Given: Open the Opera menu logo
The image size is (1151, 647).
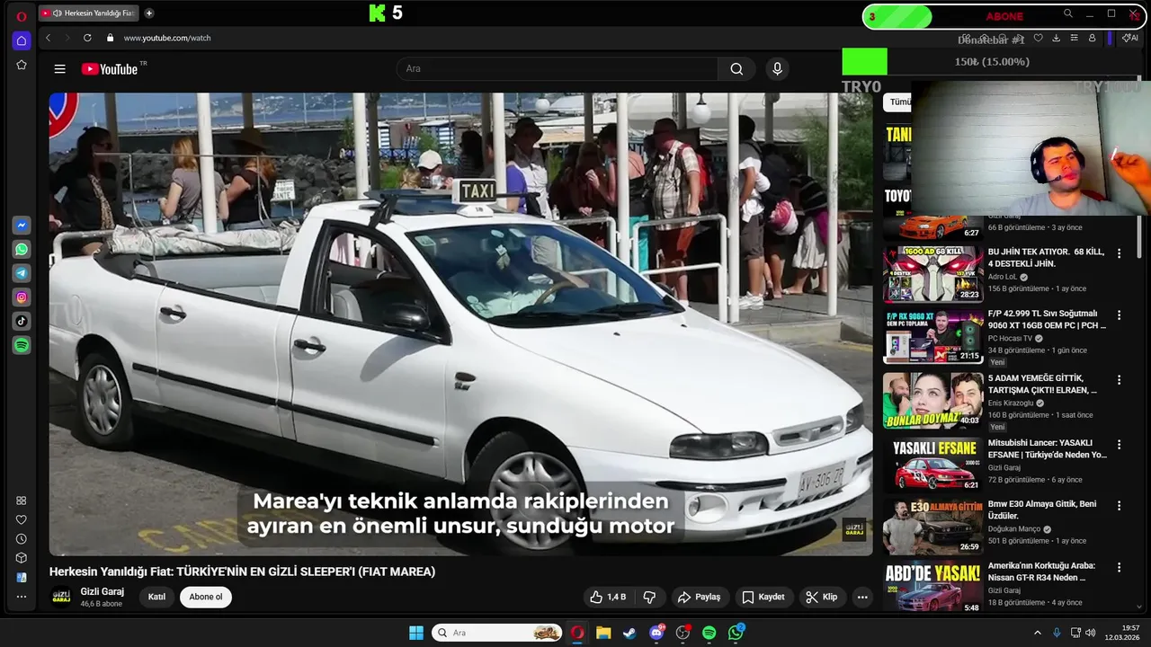Looking at the screenshot, I should (x=22, y=16).
